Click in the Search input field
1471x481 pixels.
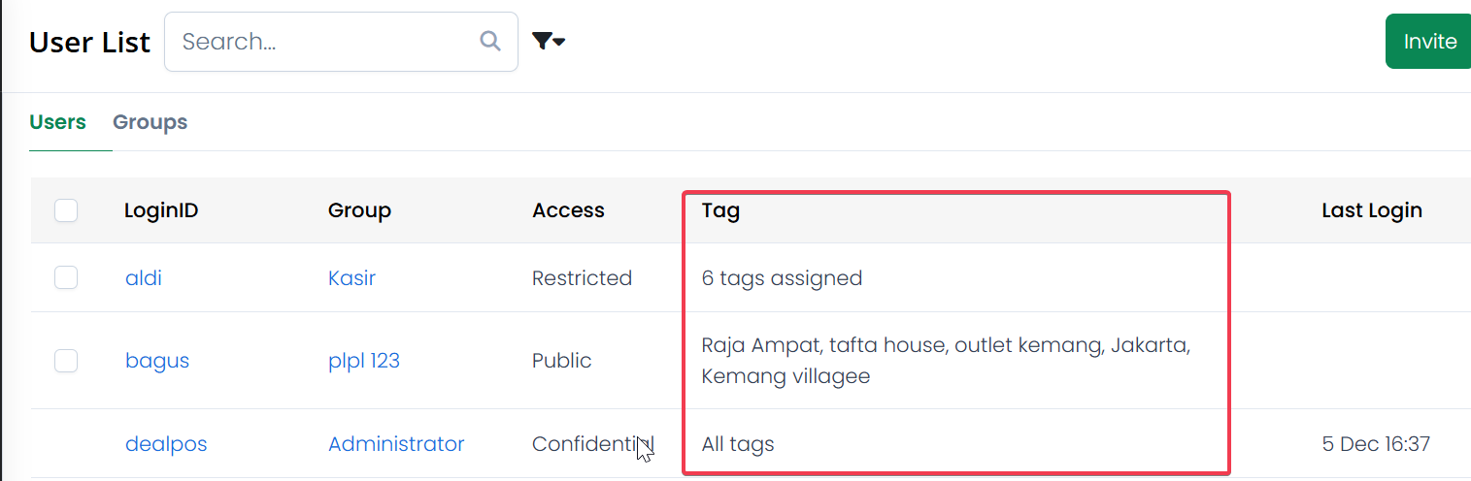click(x=325, y=42)
